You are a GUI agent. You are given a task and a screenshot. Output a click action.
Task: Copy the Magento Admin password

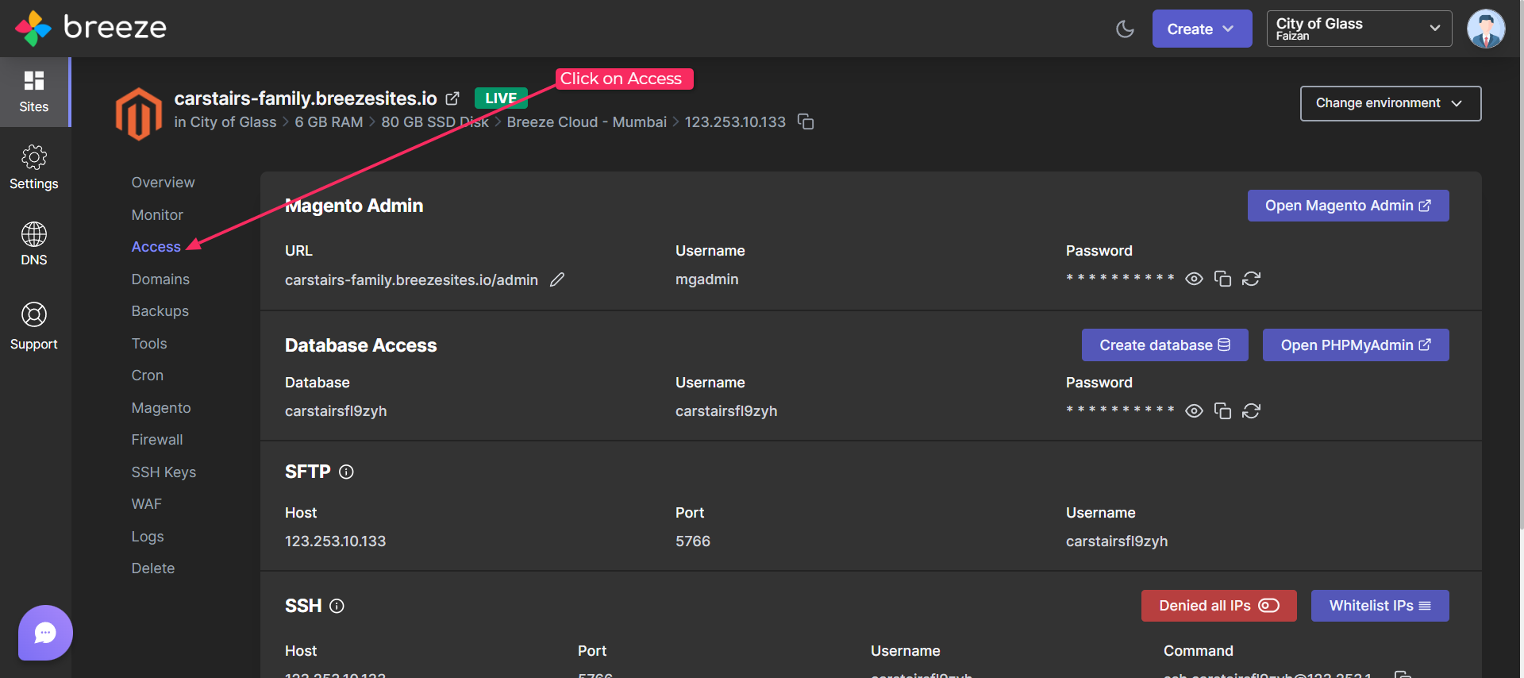click(1222, 279)
